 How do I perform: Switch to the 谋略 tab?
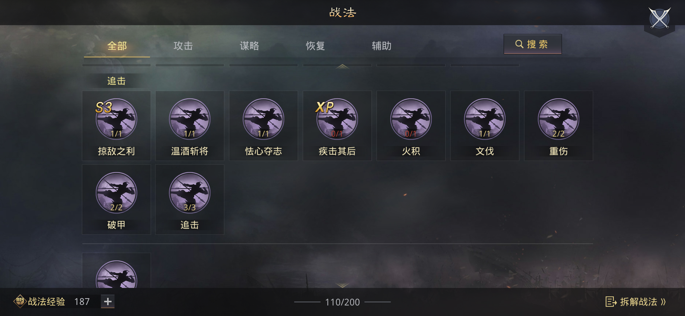249,46
